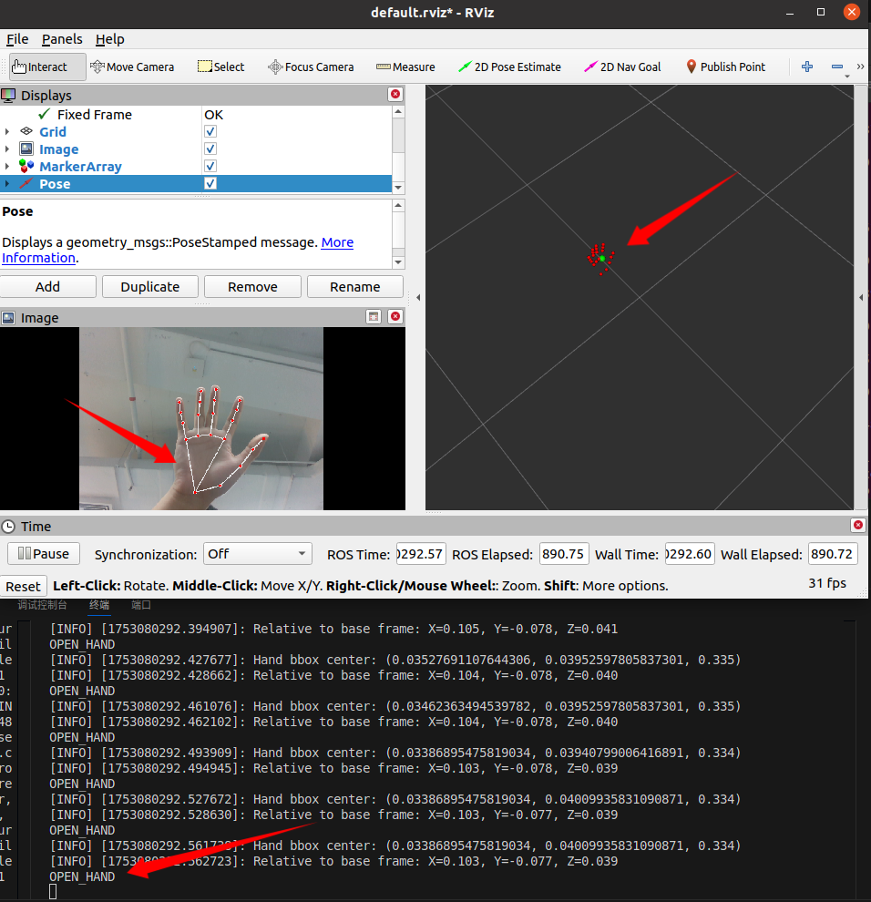The image size is (871, 902).
Task: Click the Publish Point tool
Action: tap(725, 67)
